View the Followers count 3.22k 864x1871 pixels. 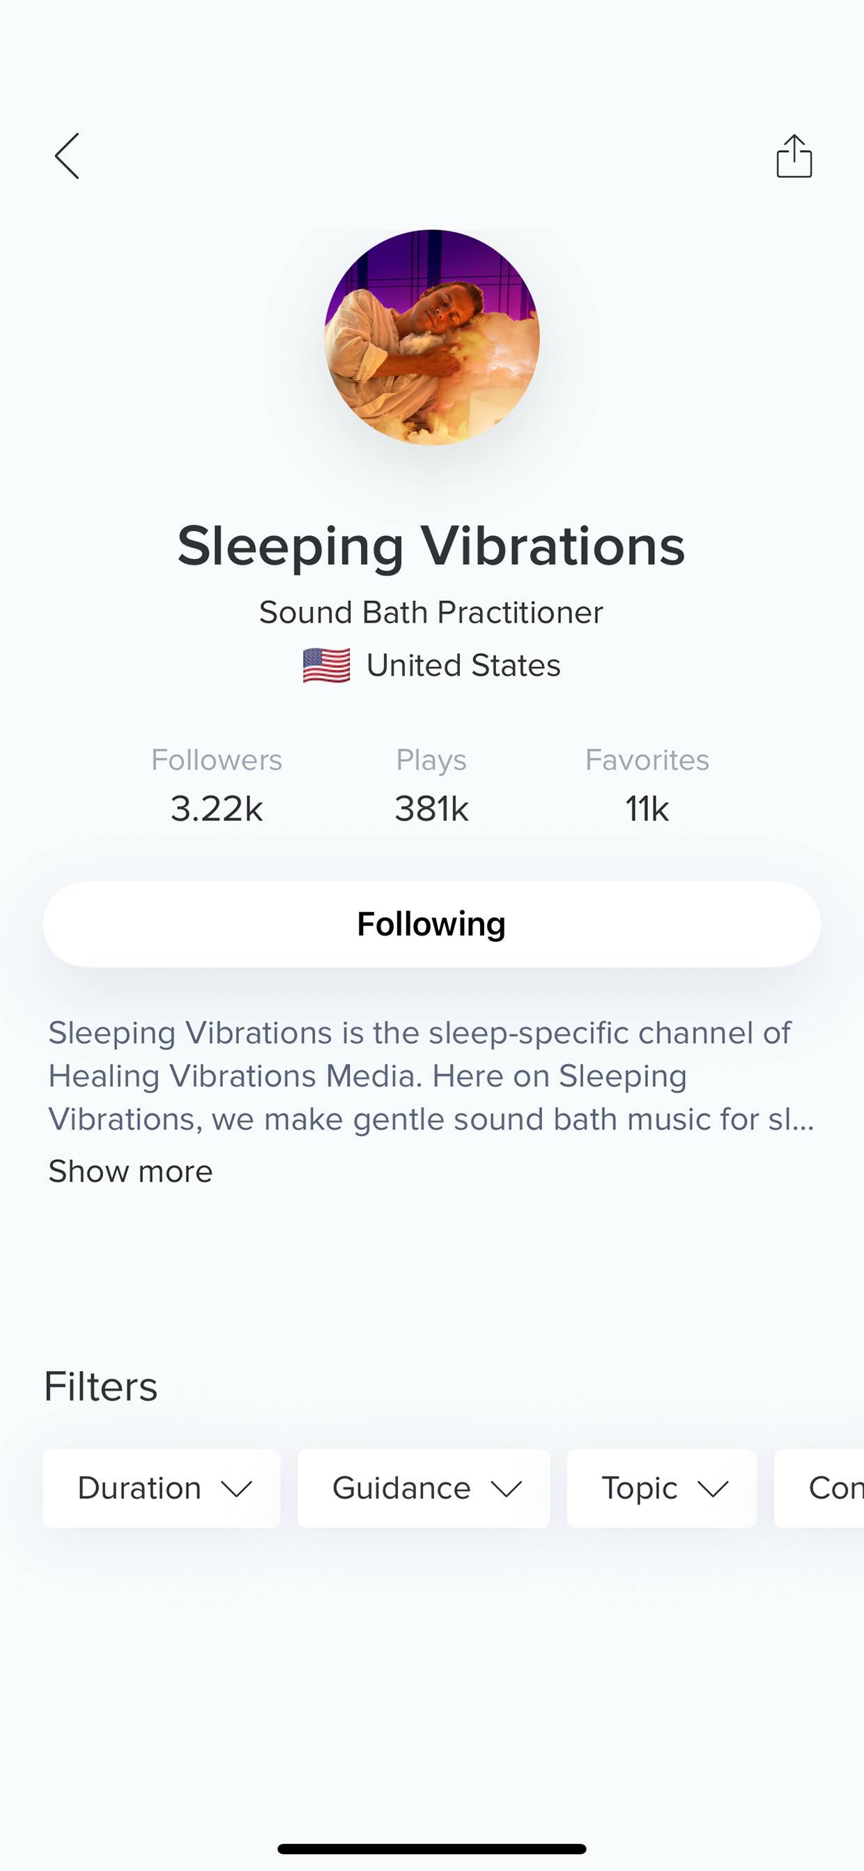click(217, 809)
